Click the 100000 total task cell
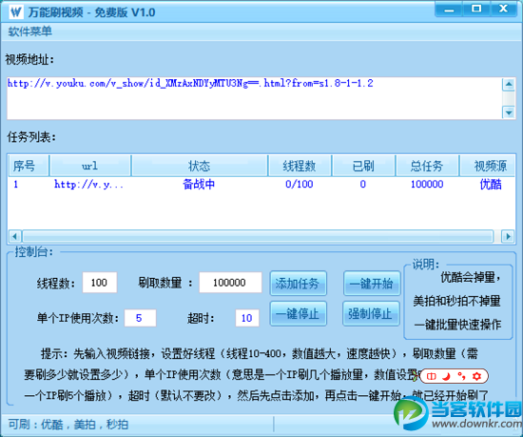 coord(427,185)
